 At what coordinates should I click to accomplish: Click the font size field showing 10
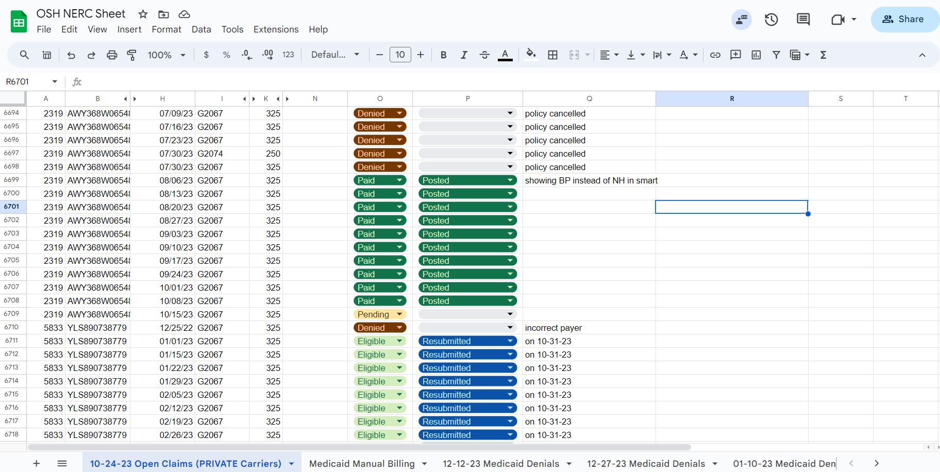(400, 55)
